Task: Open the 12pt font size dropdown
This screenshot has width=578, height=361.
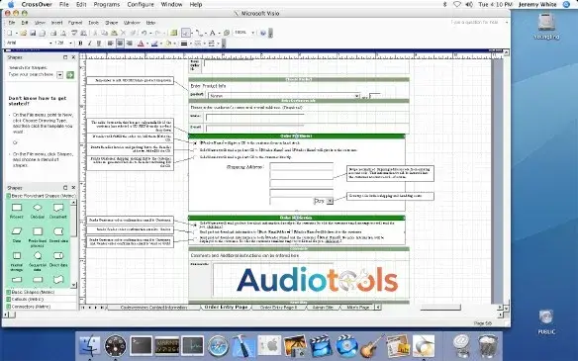Action: pos(70,44)
